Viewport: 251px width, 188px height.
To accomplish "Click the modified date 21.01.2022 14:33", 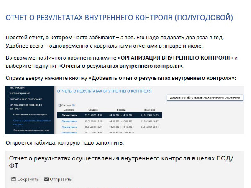I will tap(150, 115).
